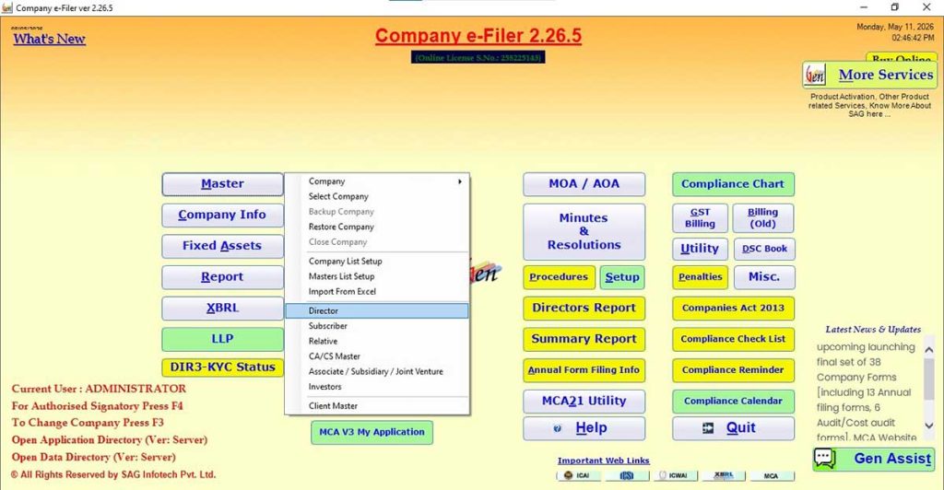Image resolution: width=944 pixels, height=490 pixels.
Task: Click the Gen logo icon beside More Services
Action: coord(815,76)
